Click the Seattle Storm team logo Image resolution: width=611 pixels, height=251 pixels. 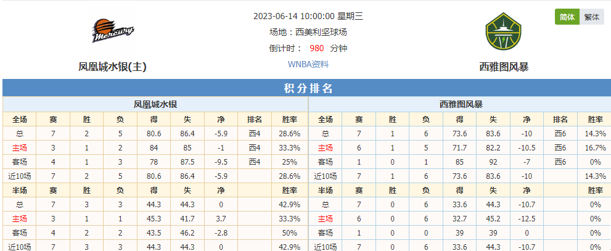[504, 31]
